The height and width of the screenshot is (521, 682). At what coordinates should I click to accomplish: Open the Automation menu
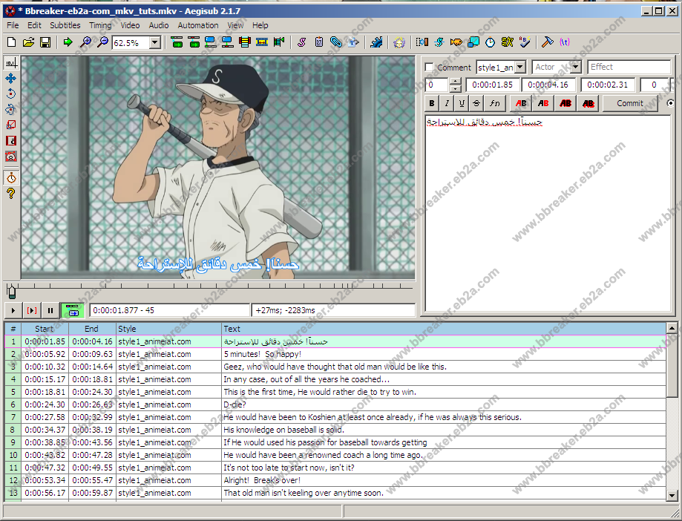[x=197, y=25]
